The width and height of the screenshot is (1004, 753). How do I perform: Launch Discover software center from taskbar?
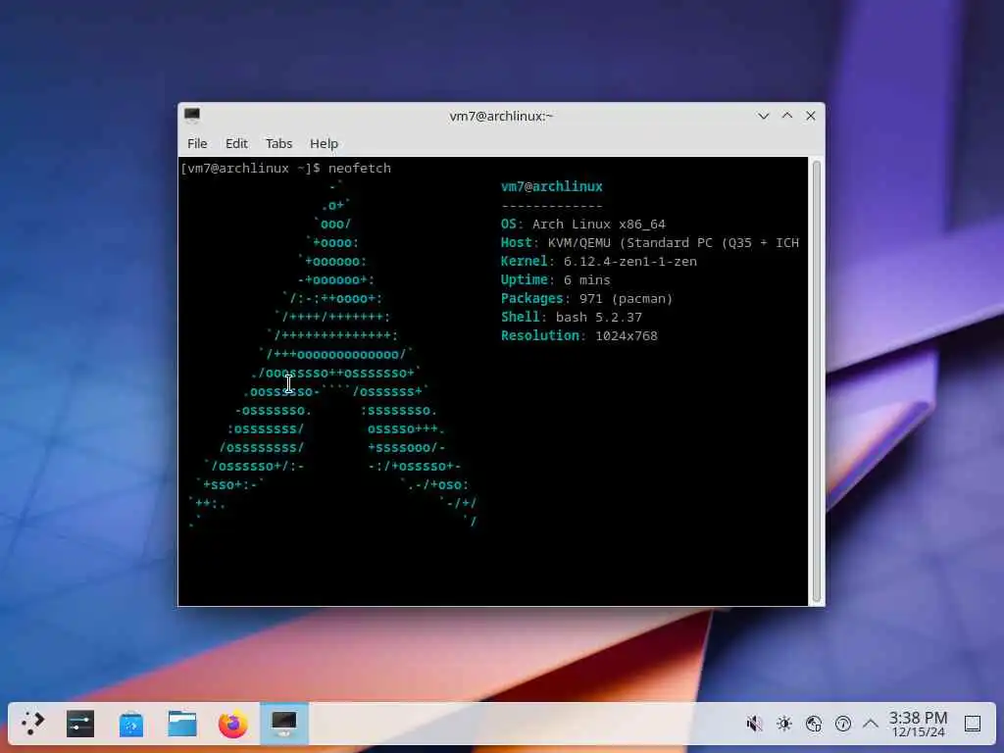tap(131, 724)
